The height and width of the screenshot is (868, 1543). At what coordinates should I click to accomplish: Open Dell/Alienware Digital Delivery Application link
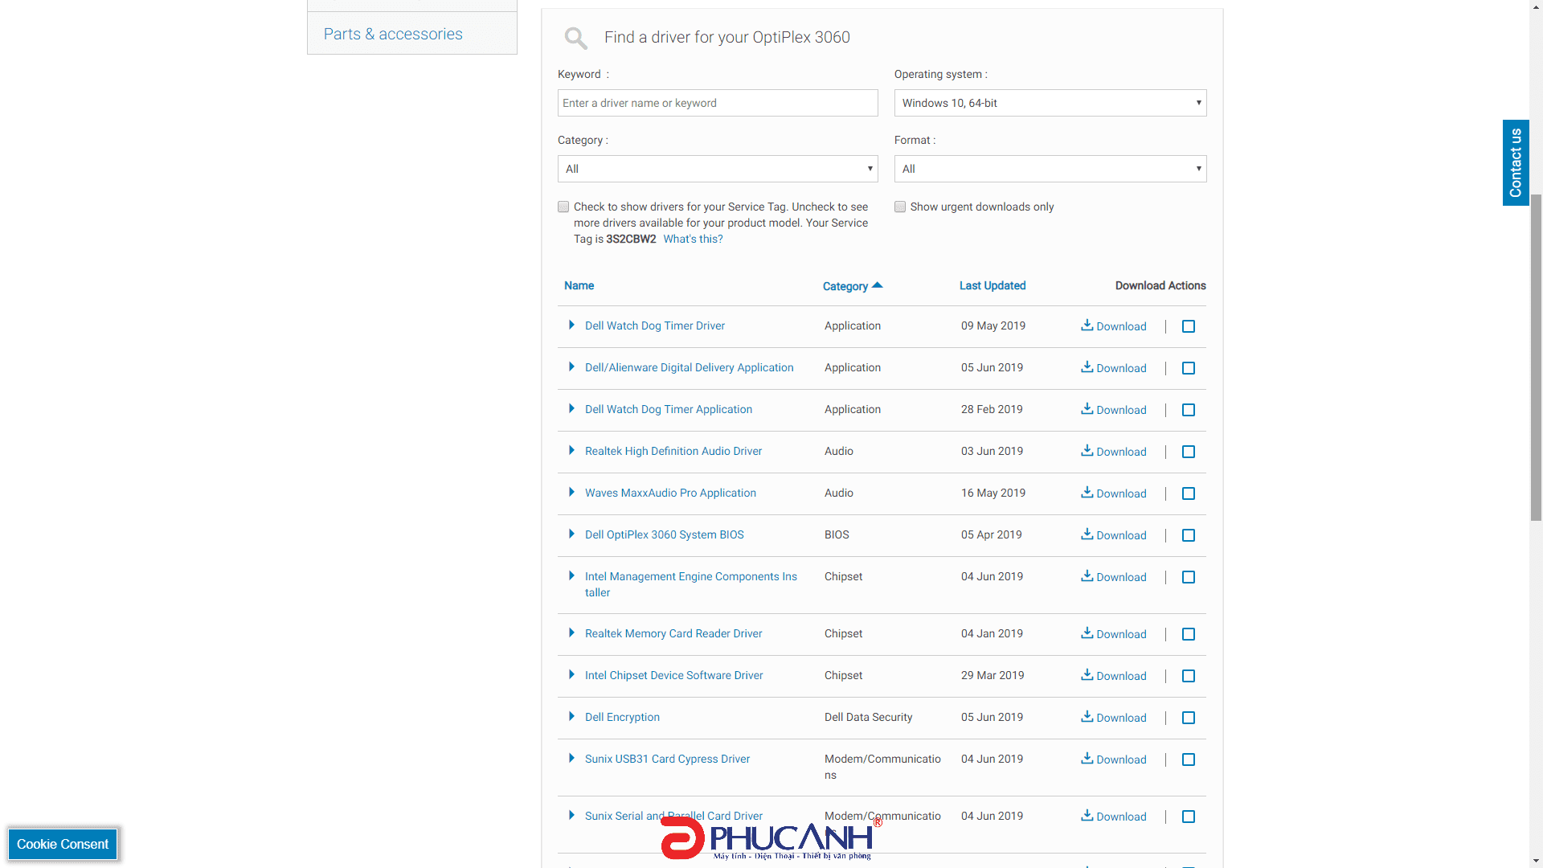click(689, 367)
